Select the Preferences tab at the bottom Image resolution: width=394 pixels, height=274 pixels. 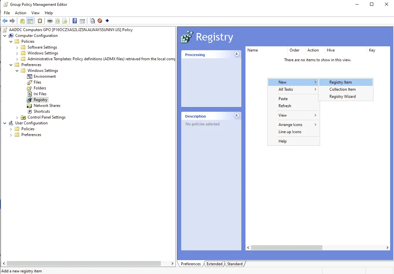coord(191,264)
